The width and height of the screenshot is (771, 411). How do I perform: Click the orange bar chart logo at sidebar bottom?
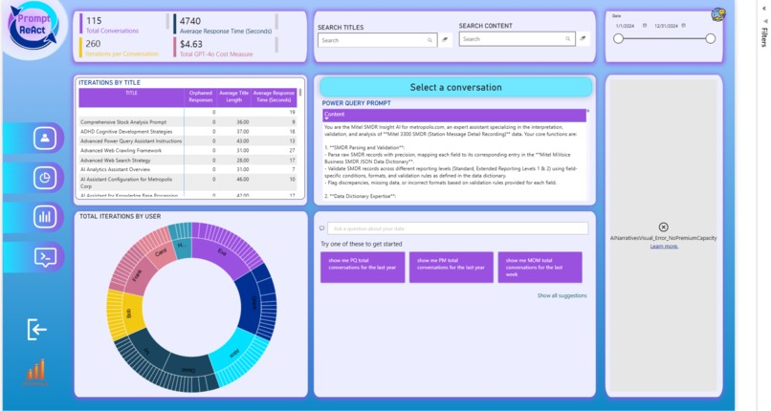click(x=34, y=372)
